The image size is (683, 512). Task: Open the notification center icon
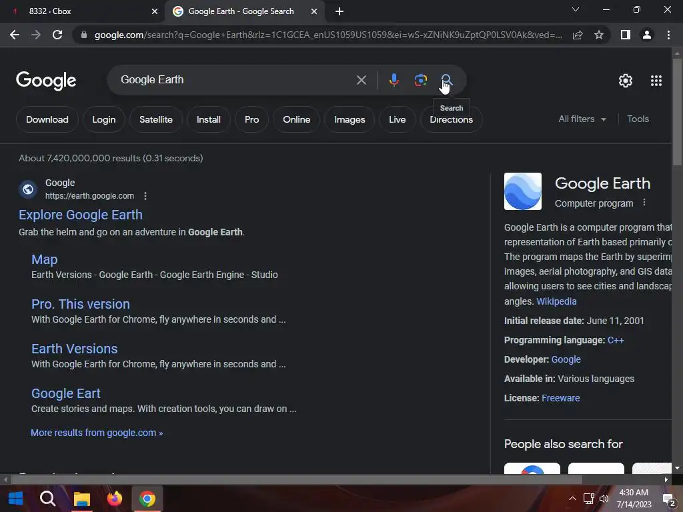668,499
